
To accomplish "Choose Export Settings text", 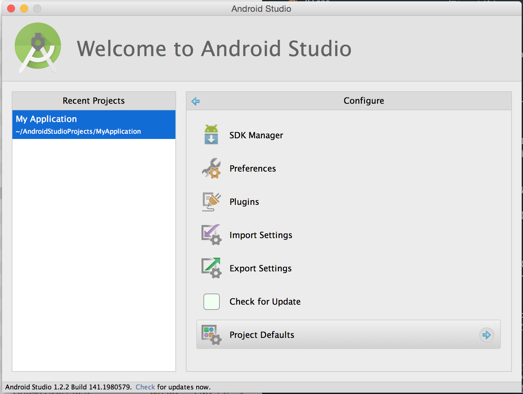I will click(x=261, y=268).
